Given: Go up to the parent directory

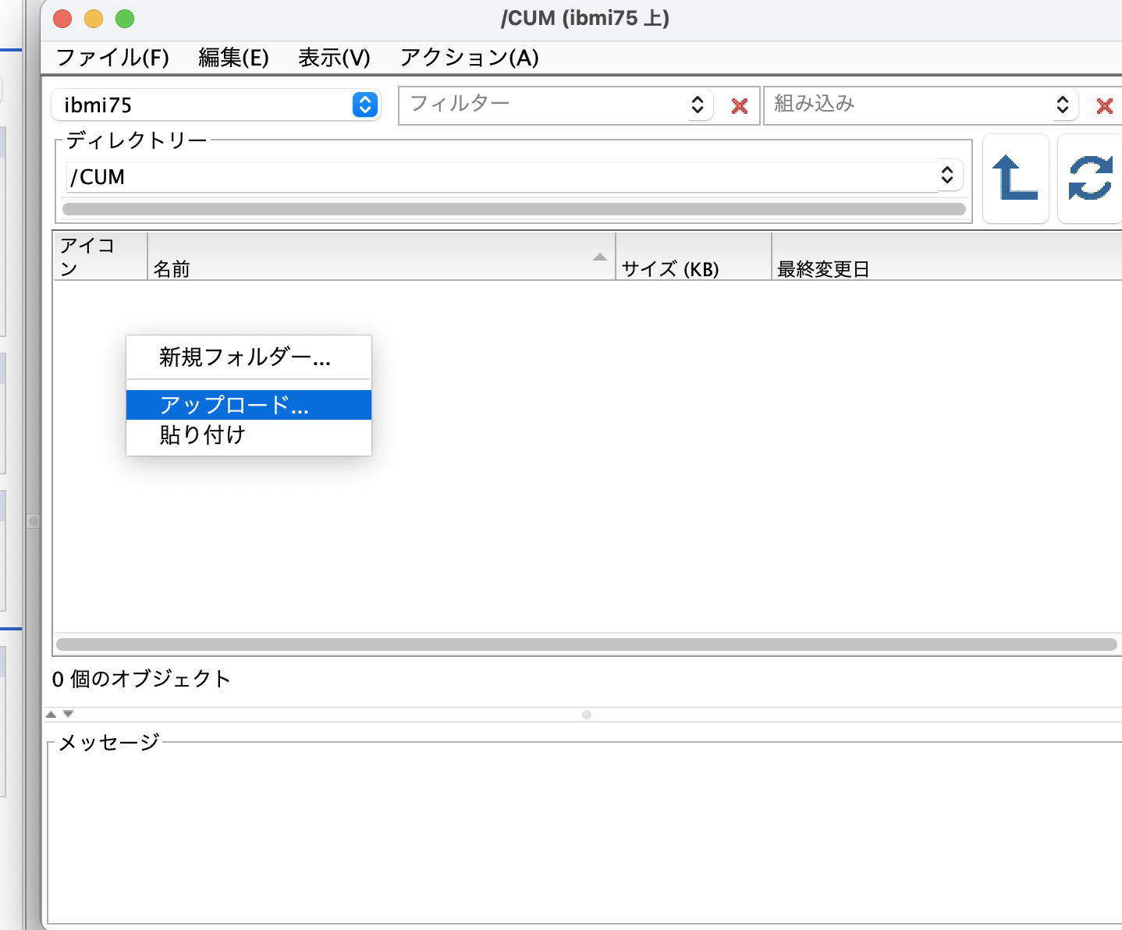Looking at the screenshot, I should (x=1015, y=179).
